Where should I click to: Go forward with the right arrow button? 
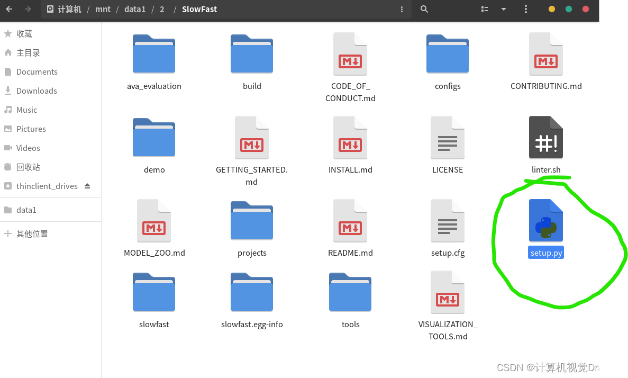tap(28, 9)
